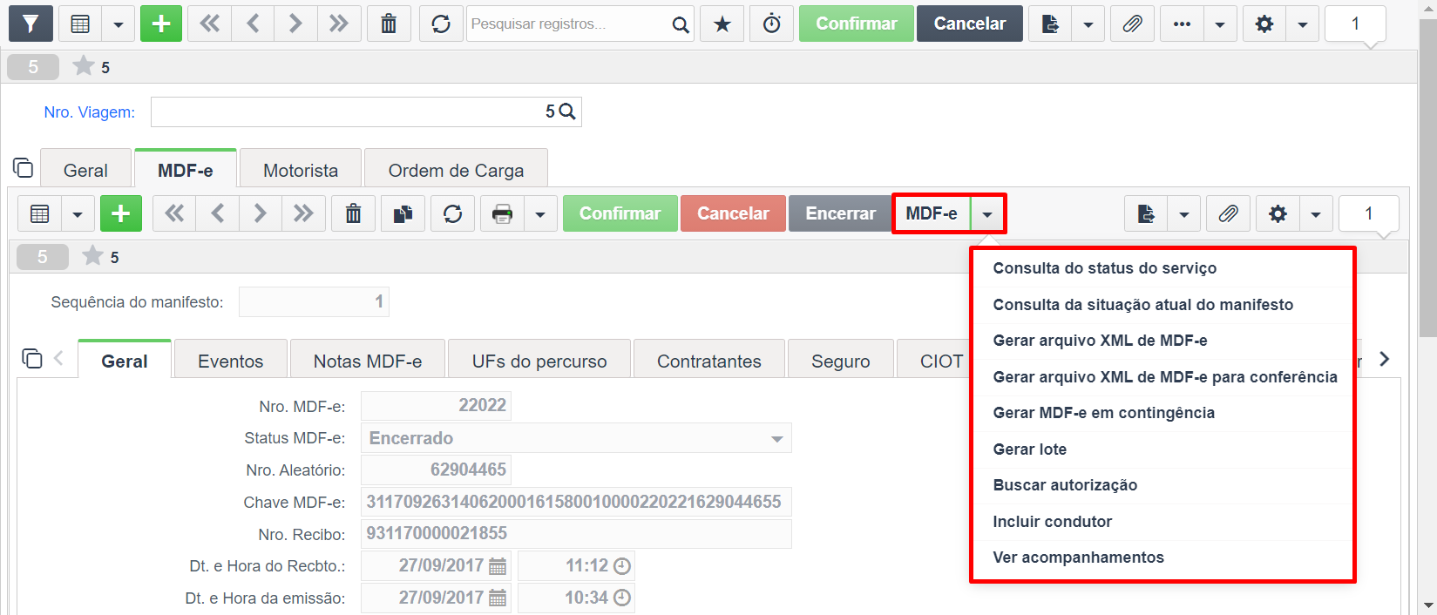Switch to grid view in top toolbar
This screenshot has width=1437, height=615.
80,24
